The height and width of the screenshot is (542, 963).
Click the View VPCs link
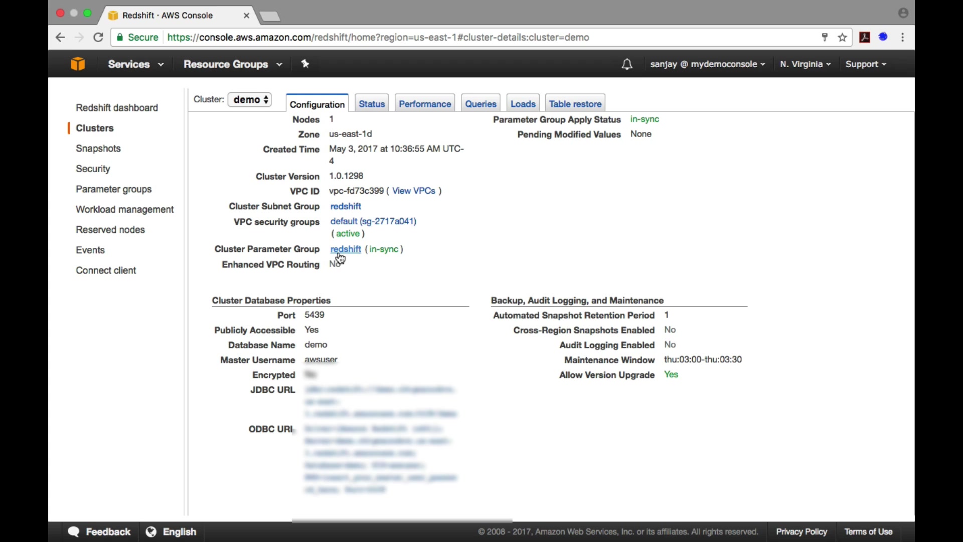click(414, 191)
